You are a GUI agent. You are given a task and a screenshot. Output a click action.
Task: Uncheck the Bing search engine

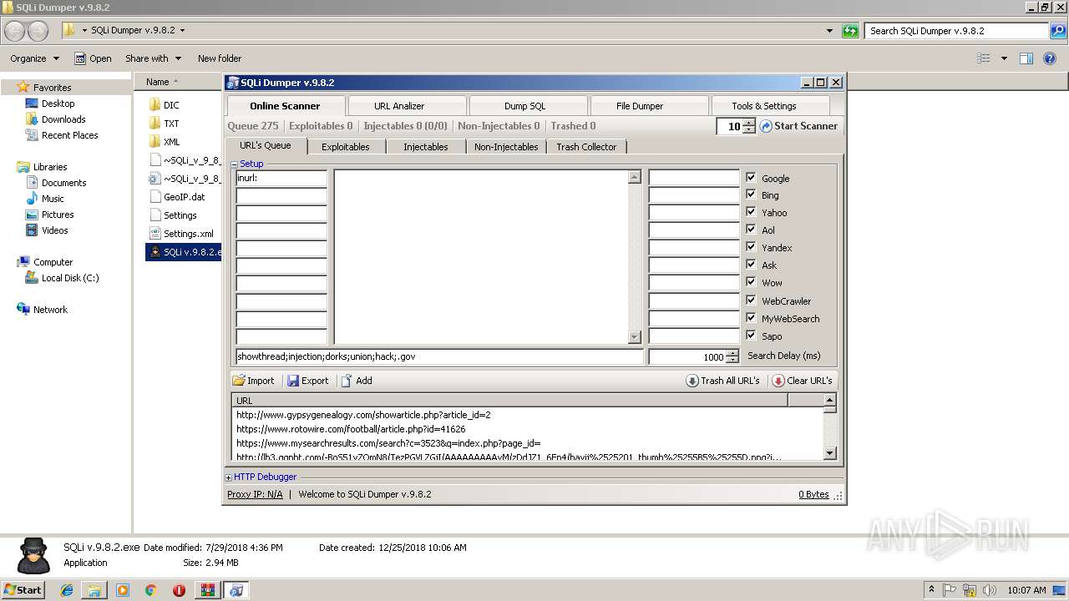(751, 194)
